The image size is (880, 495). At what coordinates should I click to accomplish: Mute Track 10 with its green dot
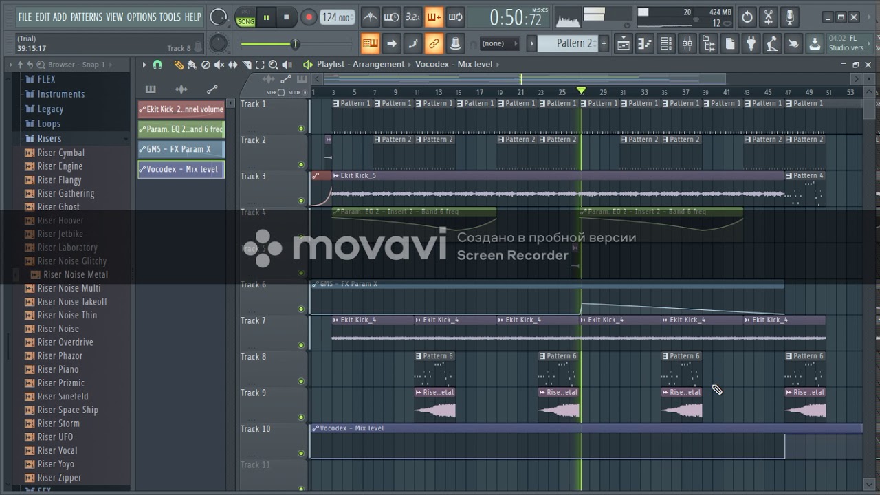[x=301, y=453]
